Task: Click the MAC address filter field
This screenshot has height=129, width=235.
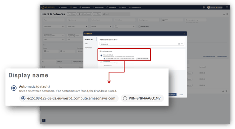Action: [x=125, y=20]
